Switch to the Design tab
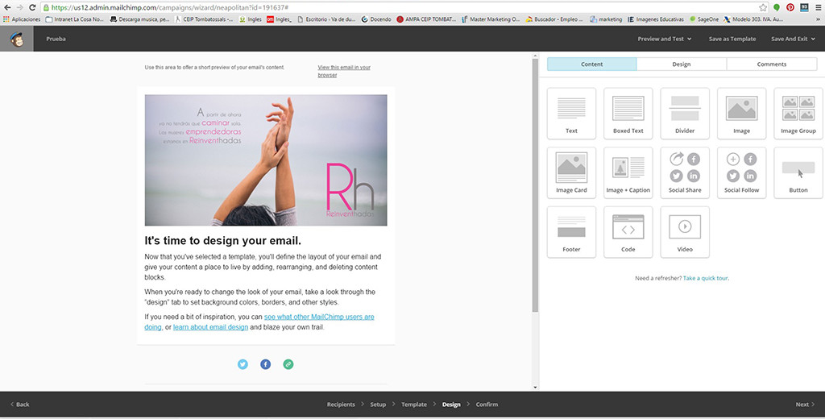825x419 pixels. point(682,64)
